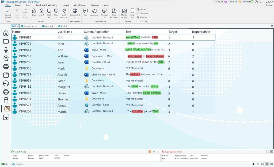The height and width of the screenshot is (167, 274).
Task: Click 'Franz Ferdinand' in Inappropriate Words list
Action: coord(181,158)
